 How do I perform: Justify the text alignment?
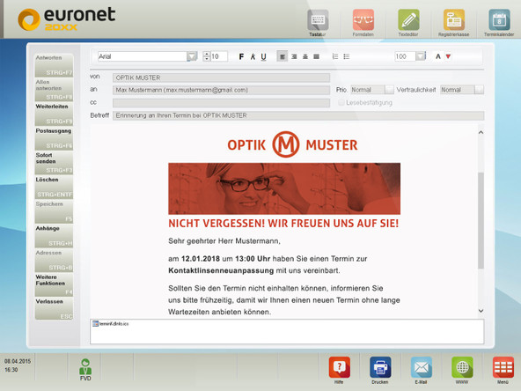[x=316, y=56]
